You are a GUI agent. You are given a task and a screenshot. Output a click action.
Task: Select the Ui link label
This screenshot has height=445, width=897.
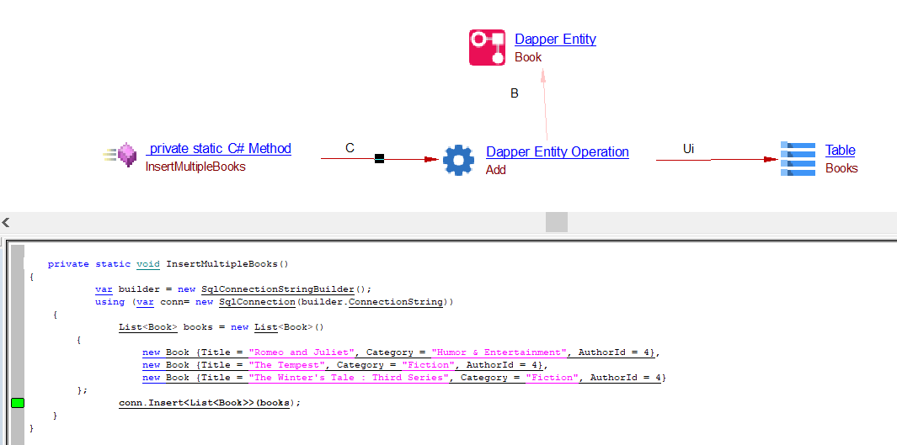pyautogui.click(x=688, y=148)
